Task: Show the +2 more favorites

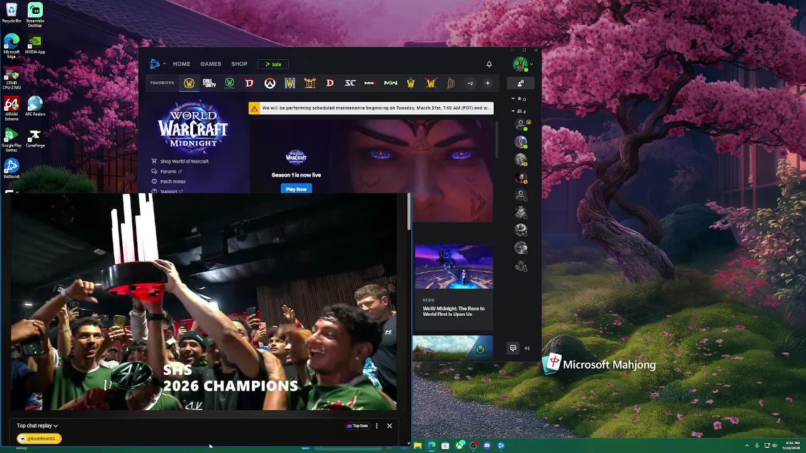Action: click(x=470, y=83)
